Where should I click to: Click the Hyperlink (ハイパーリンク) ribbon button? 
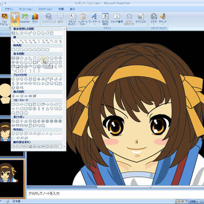point(49,19)
